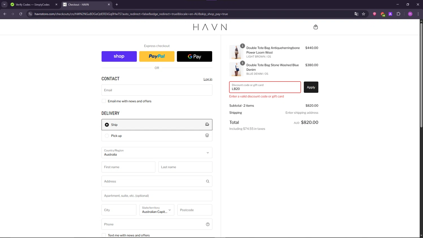This screenshot has width=423, height=238.
Task: Click the HAVN logo
Action: [x=210, y=27]
